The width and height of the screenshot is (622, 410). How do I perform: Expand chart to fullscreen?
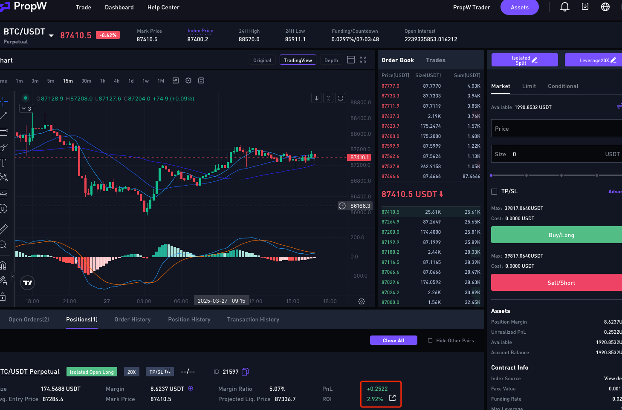(363, 60)
